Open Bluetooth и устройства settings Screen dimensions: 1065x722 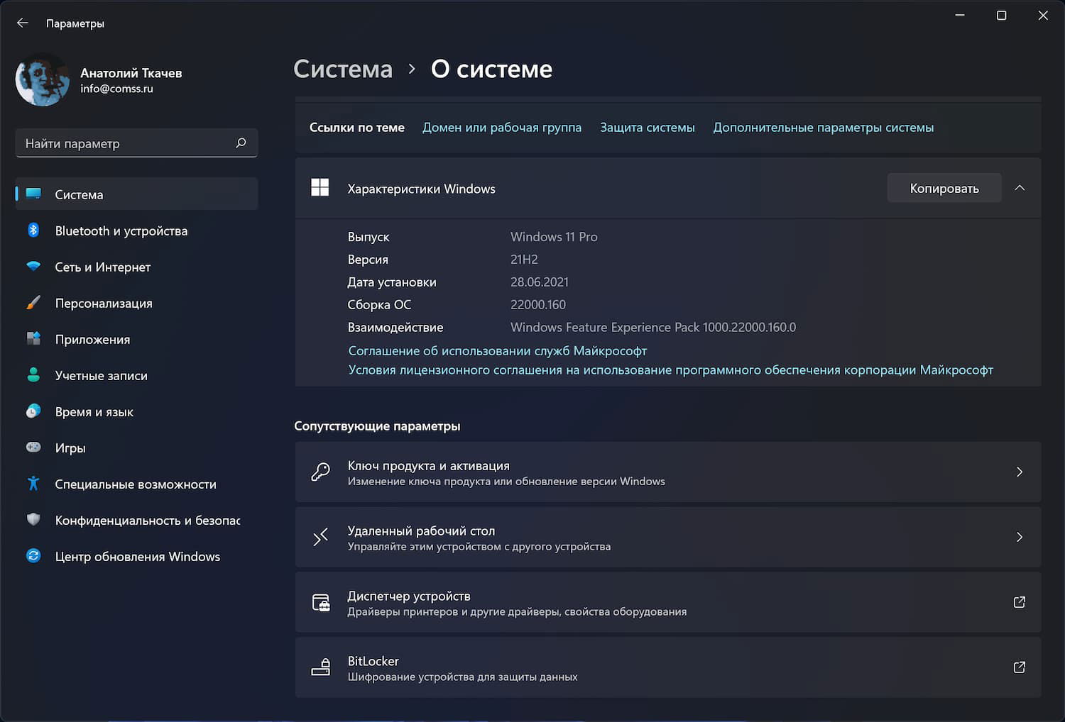point(121,231)
